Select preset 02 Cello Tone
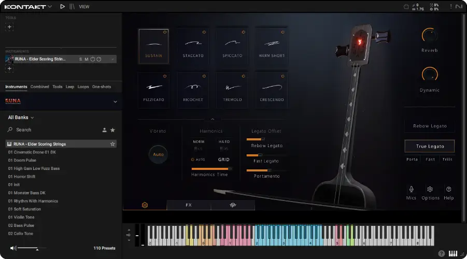The width and height of the screenshot is (467, 259). click(x=20, y=234)
